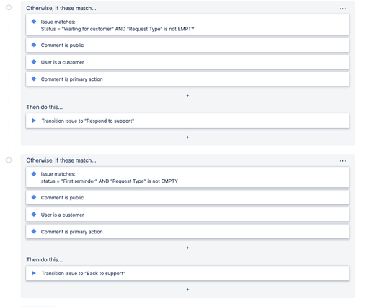Click the plus under first branch conditions
The width and height of the screenshot is (367, 307).
(187, 95)
